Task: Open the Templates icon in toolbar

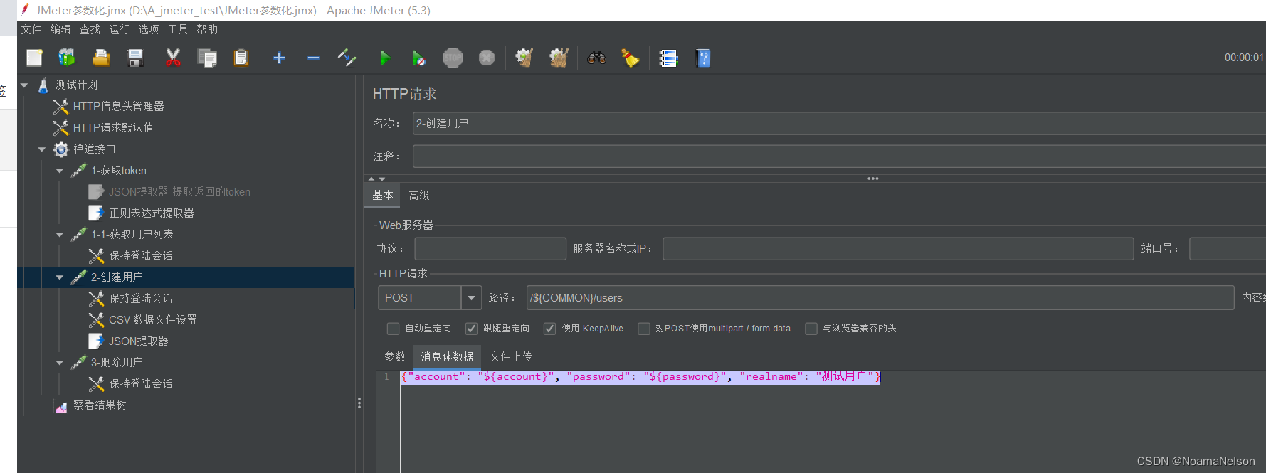Action: click(x=67, y=58)
